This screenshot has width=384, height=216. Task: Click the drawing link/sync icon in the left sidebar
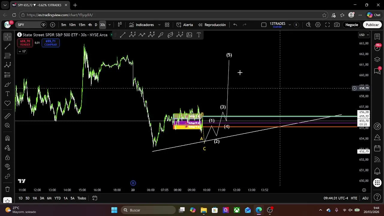point(7,176)
